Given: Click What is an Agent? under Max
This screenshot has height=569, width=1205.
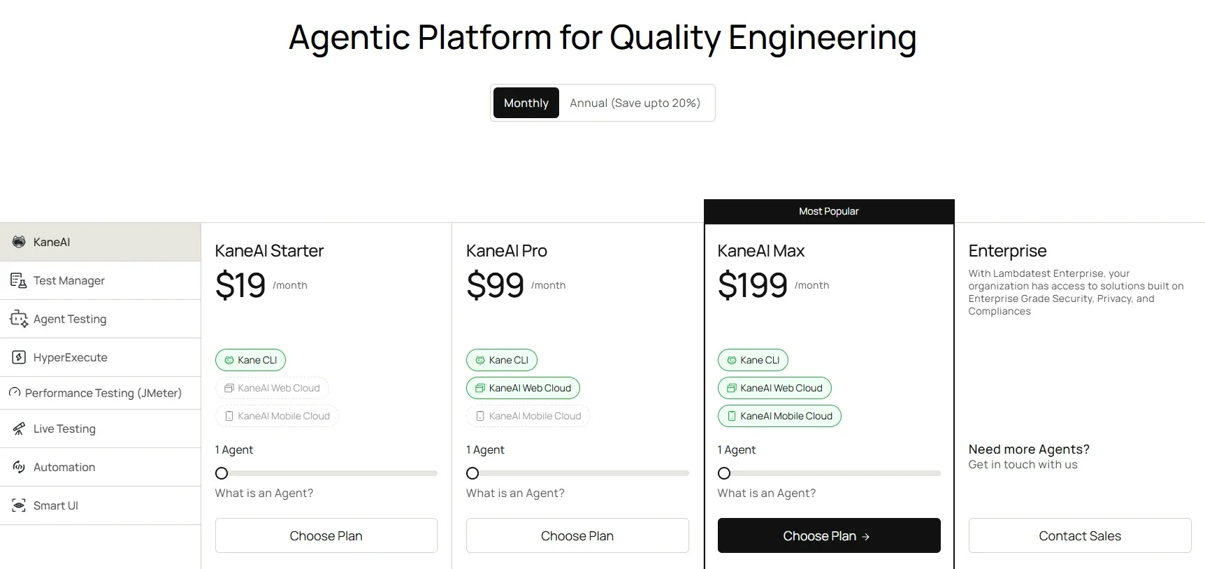Looking at the screenshot, I should click(x=767, y=493).
